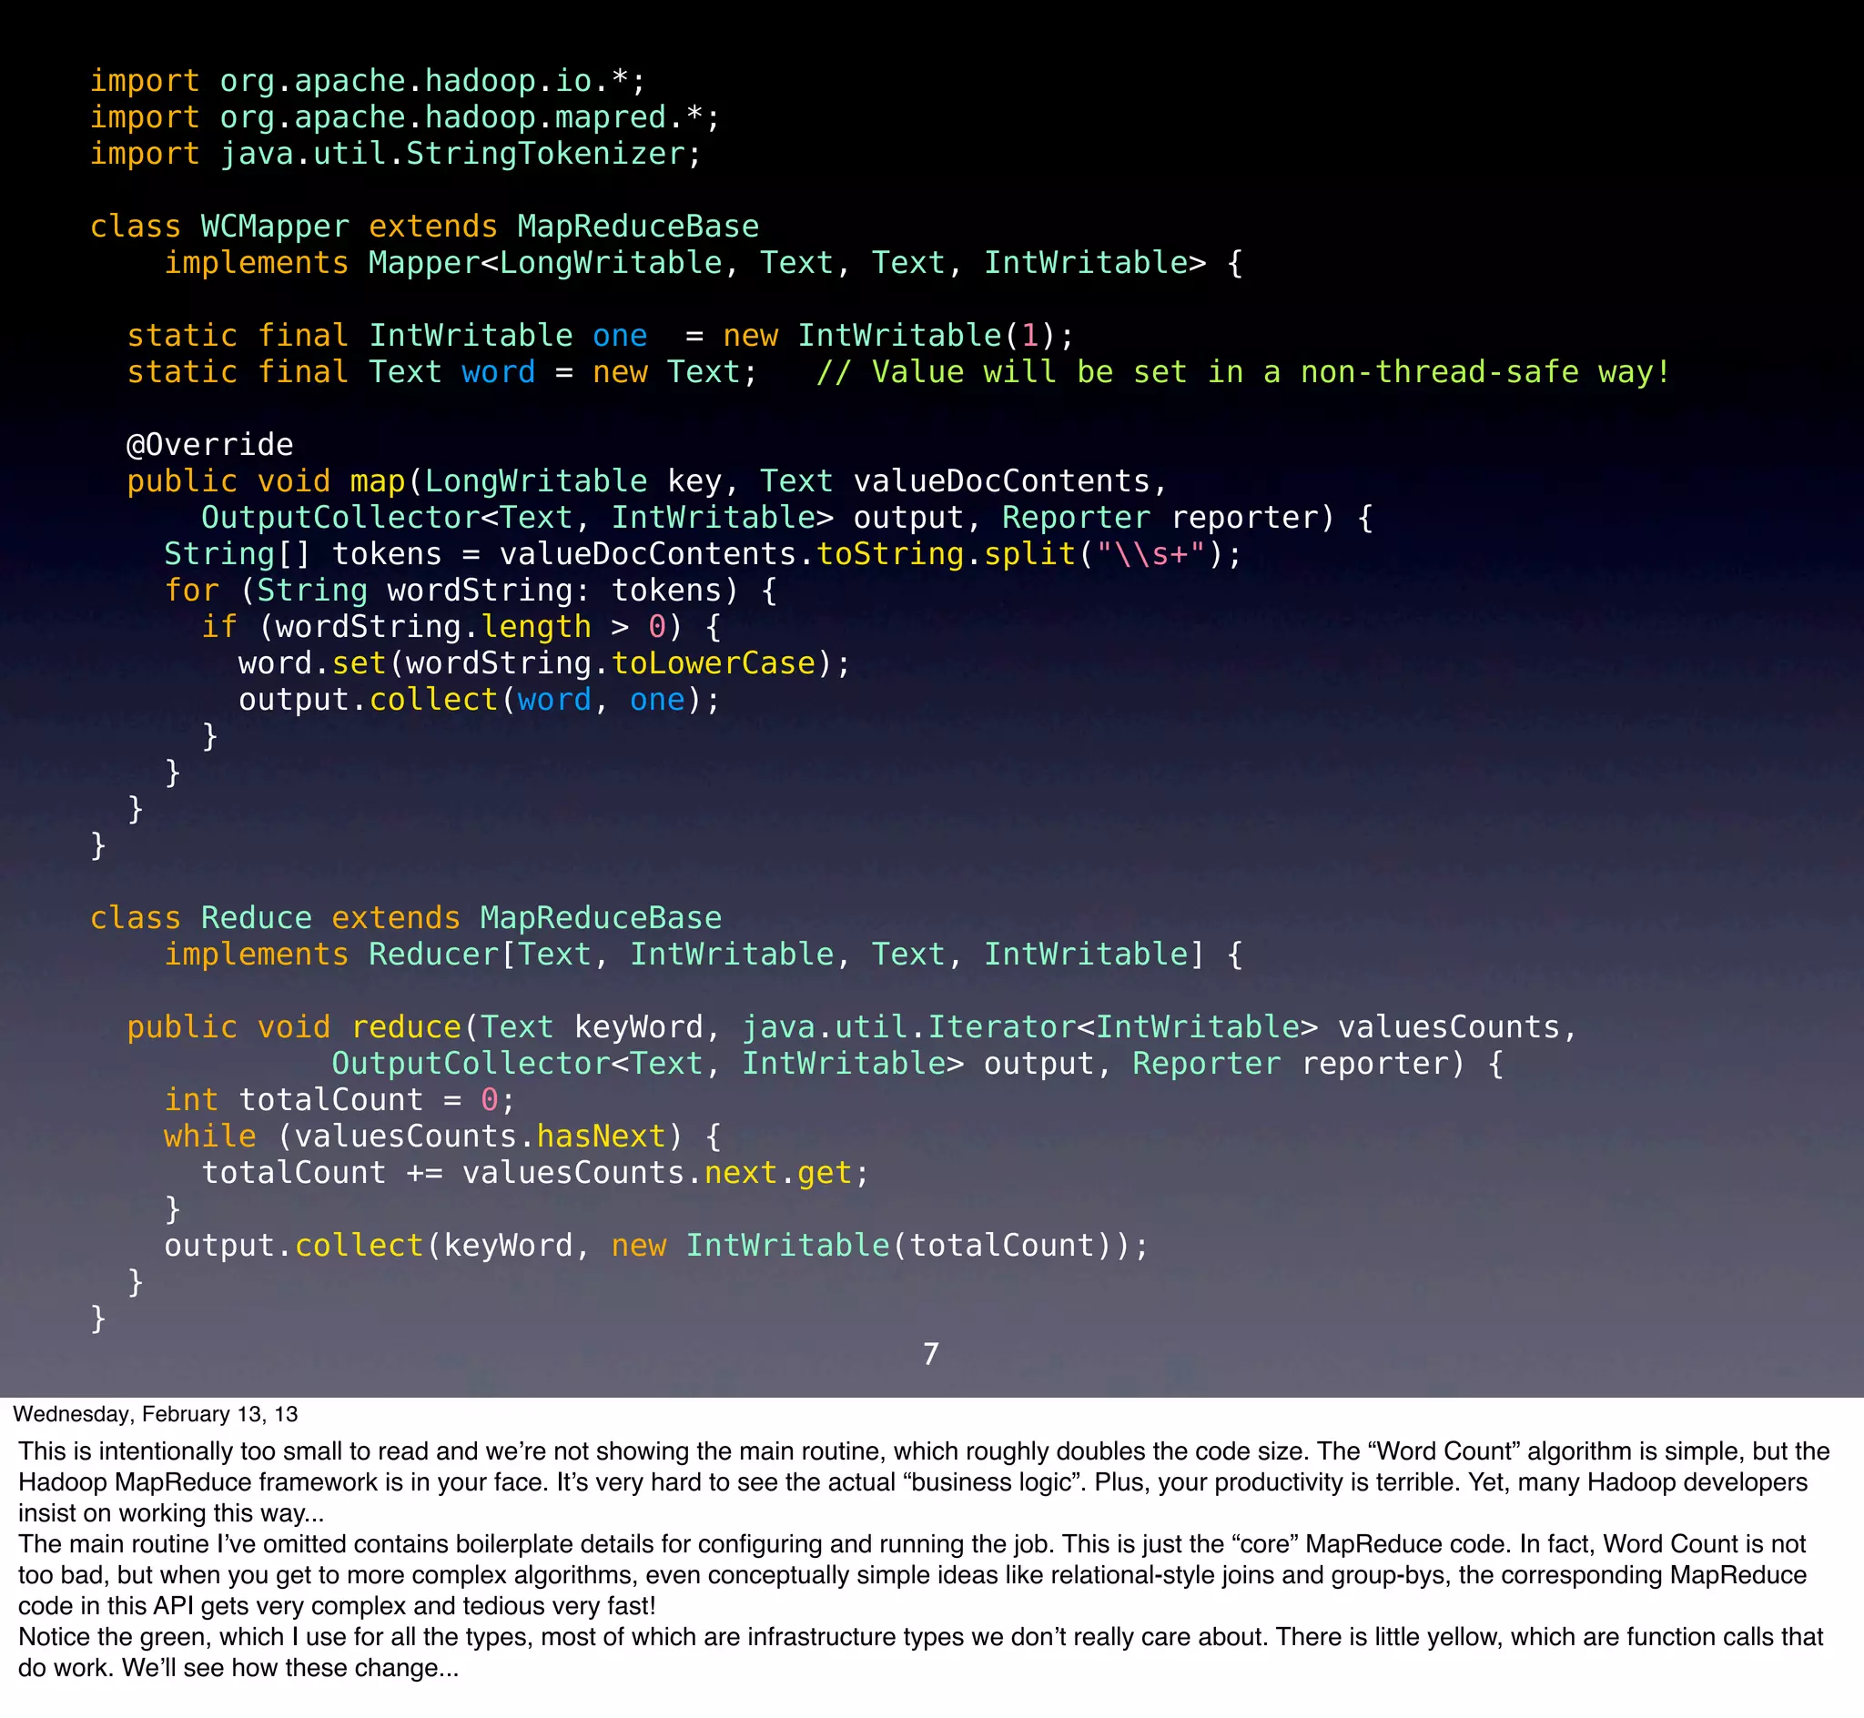Screen dimensions: 1864x1718
Task: Click 'toLowerCase' method call
Action: [713, 662]
